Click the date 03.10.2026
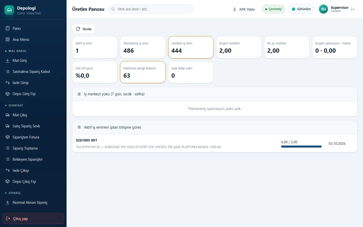This screenshot has width=363, height=227. click(x=337, y=144)
